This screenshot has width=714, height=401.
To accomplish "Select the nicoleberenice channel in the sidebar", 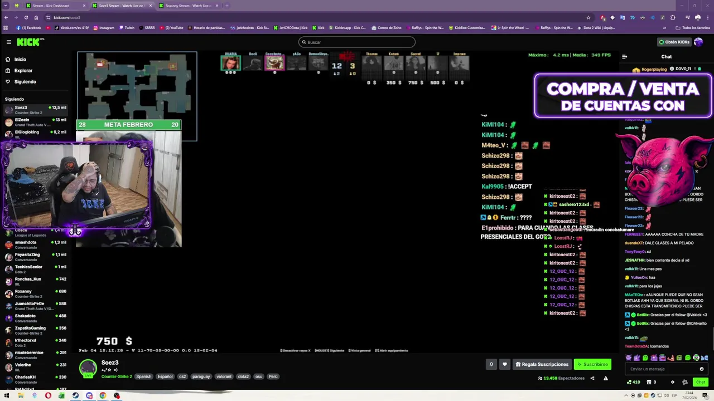I will click(36, 355).
